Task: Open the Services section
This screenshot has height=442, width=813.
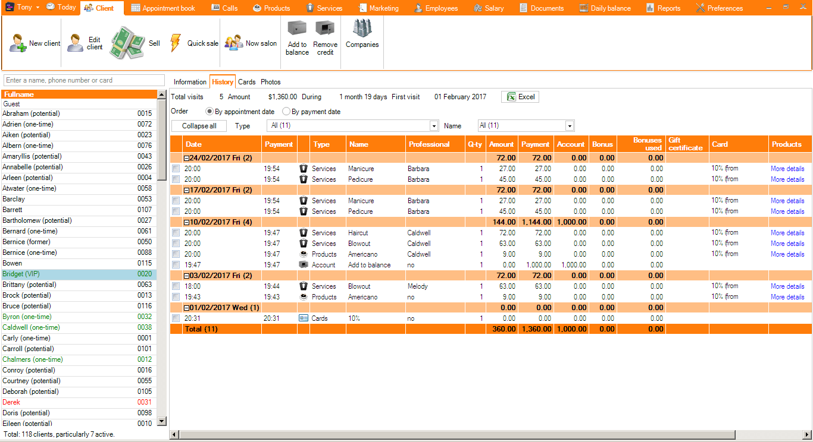Action: (324, 8)
